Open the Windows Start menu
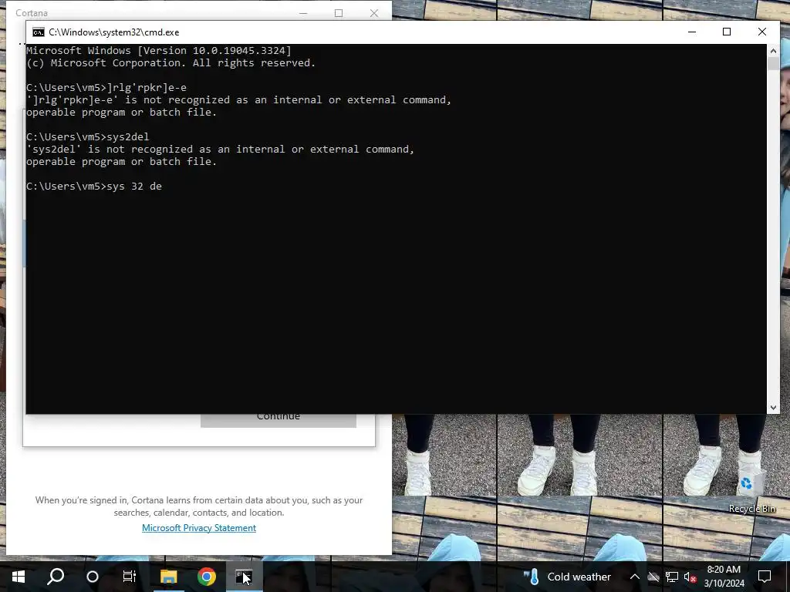This screenshot has height=592, width=790. pos(19,577)
